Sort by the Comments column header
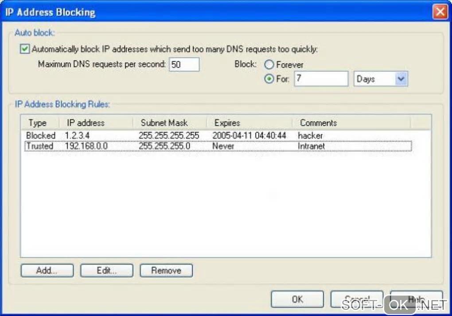The height and width of the screenshot is (316, 452). tap(351, 123)
